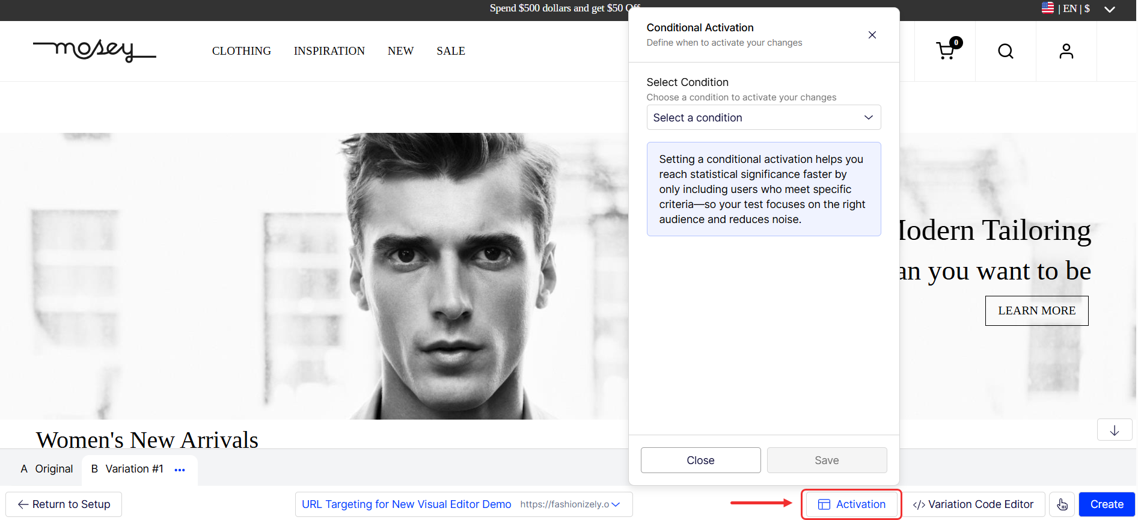Click the US flag language icon
Viewport: 1138px width, 520px height.
(1047, 8)
